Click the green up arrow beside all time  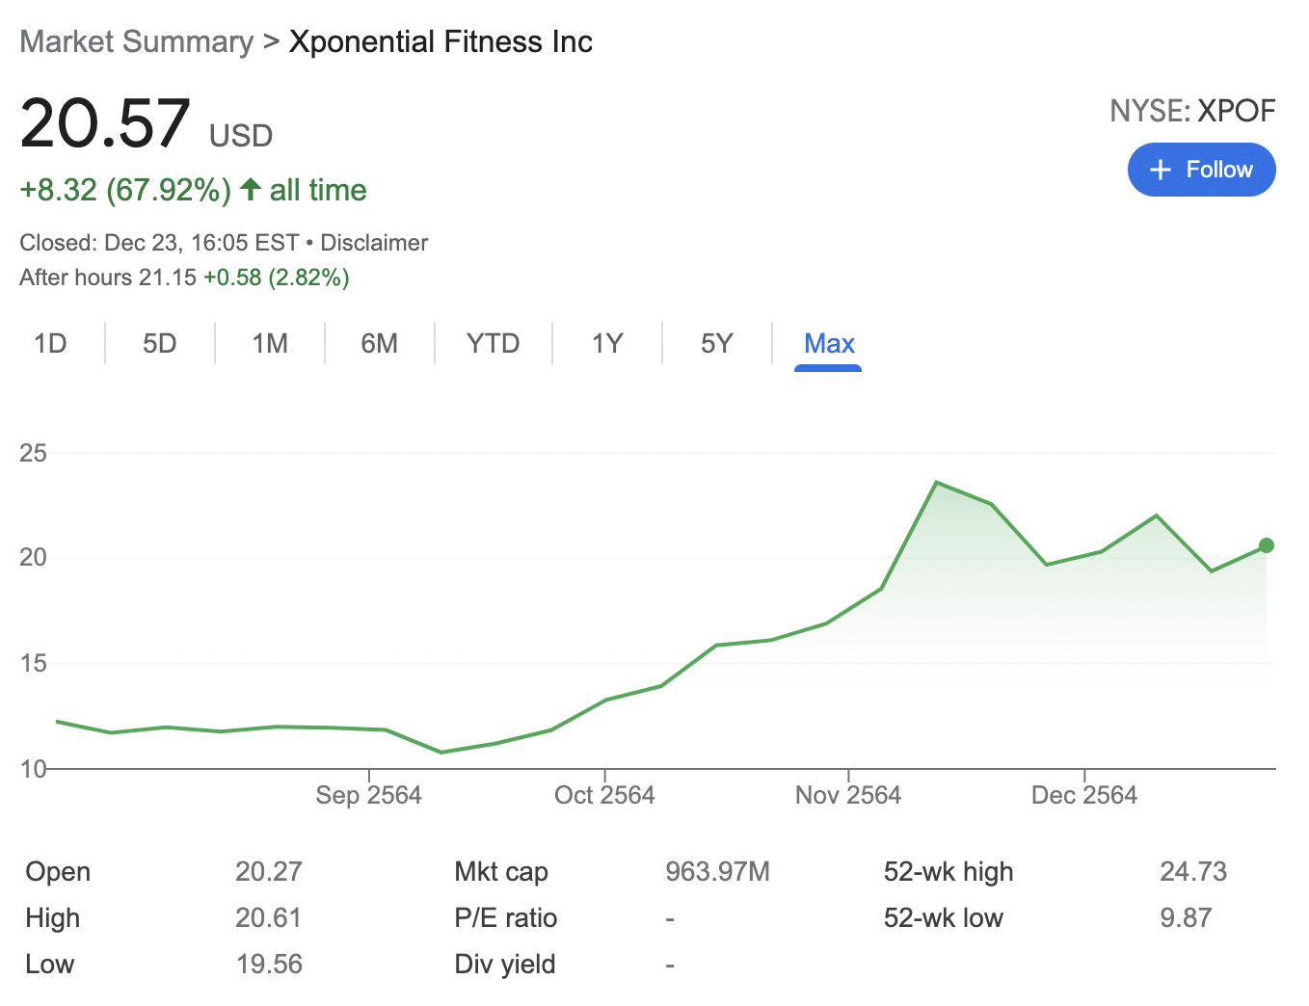tap(251, 189)
